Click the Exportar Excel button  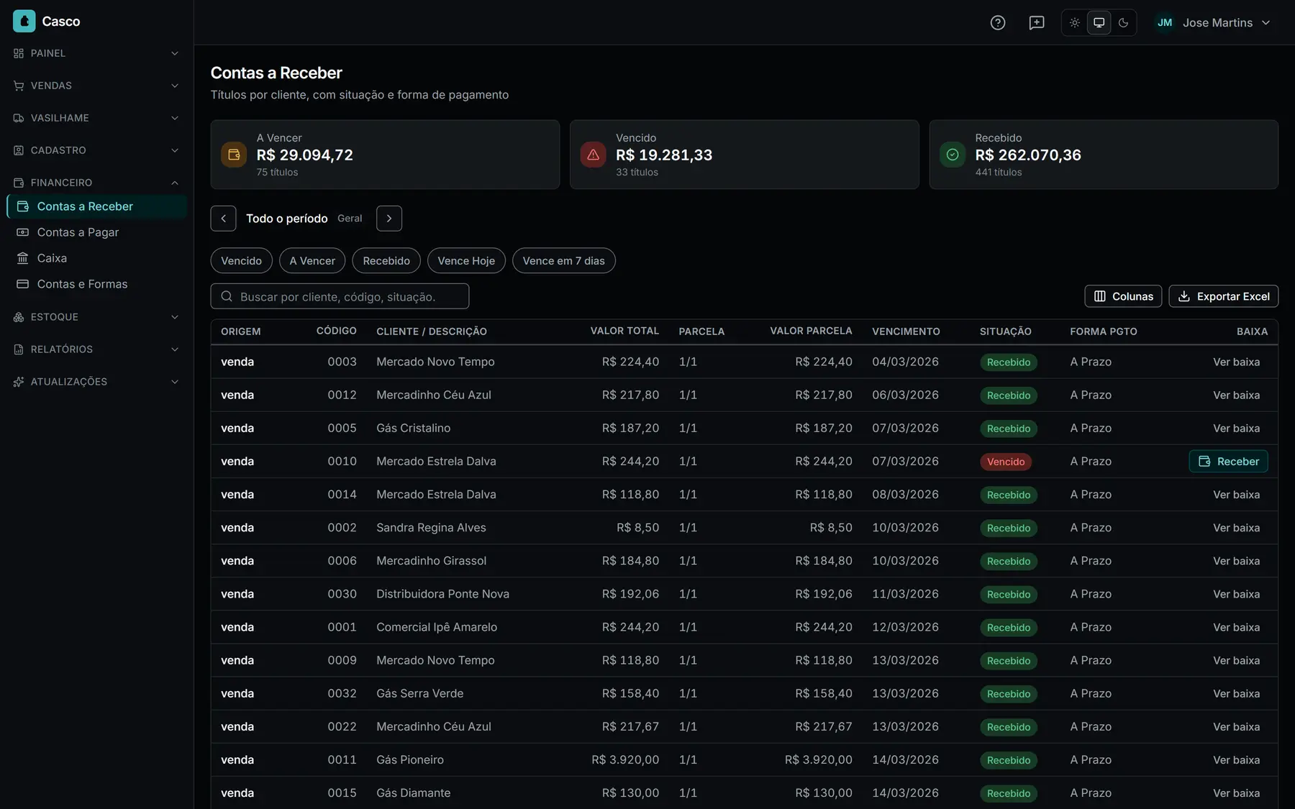coord(1224,296)
